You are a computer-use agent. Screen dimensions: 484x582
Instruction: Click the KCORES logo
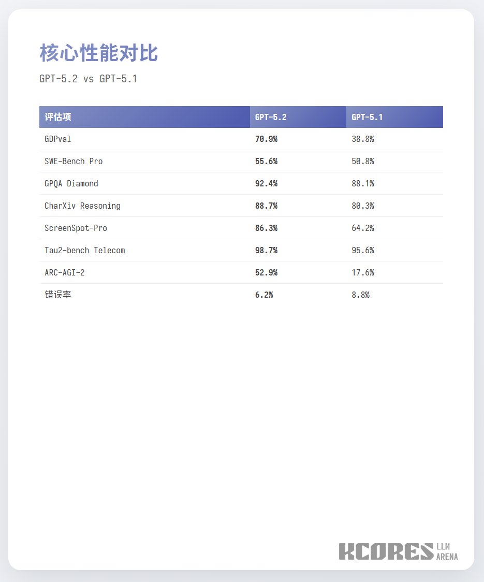[386, 552]
